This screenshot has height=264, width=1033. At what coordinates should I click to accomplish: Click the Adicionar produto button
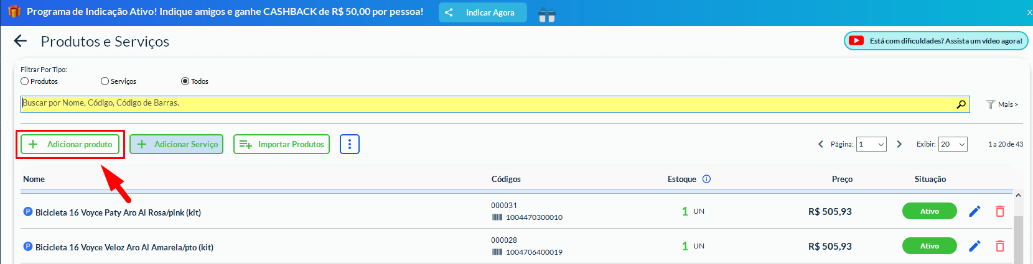pos(70,144)
